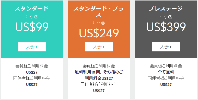Click 同伴者様ご利用料金 label under スタンダード
The image size is (198, 100).
(x=32, y=78)
